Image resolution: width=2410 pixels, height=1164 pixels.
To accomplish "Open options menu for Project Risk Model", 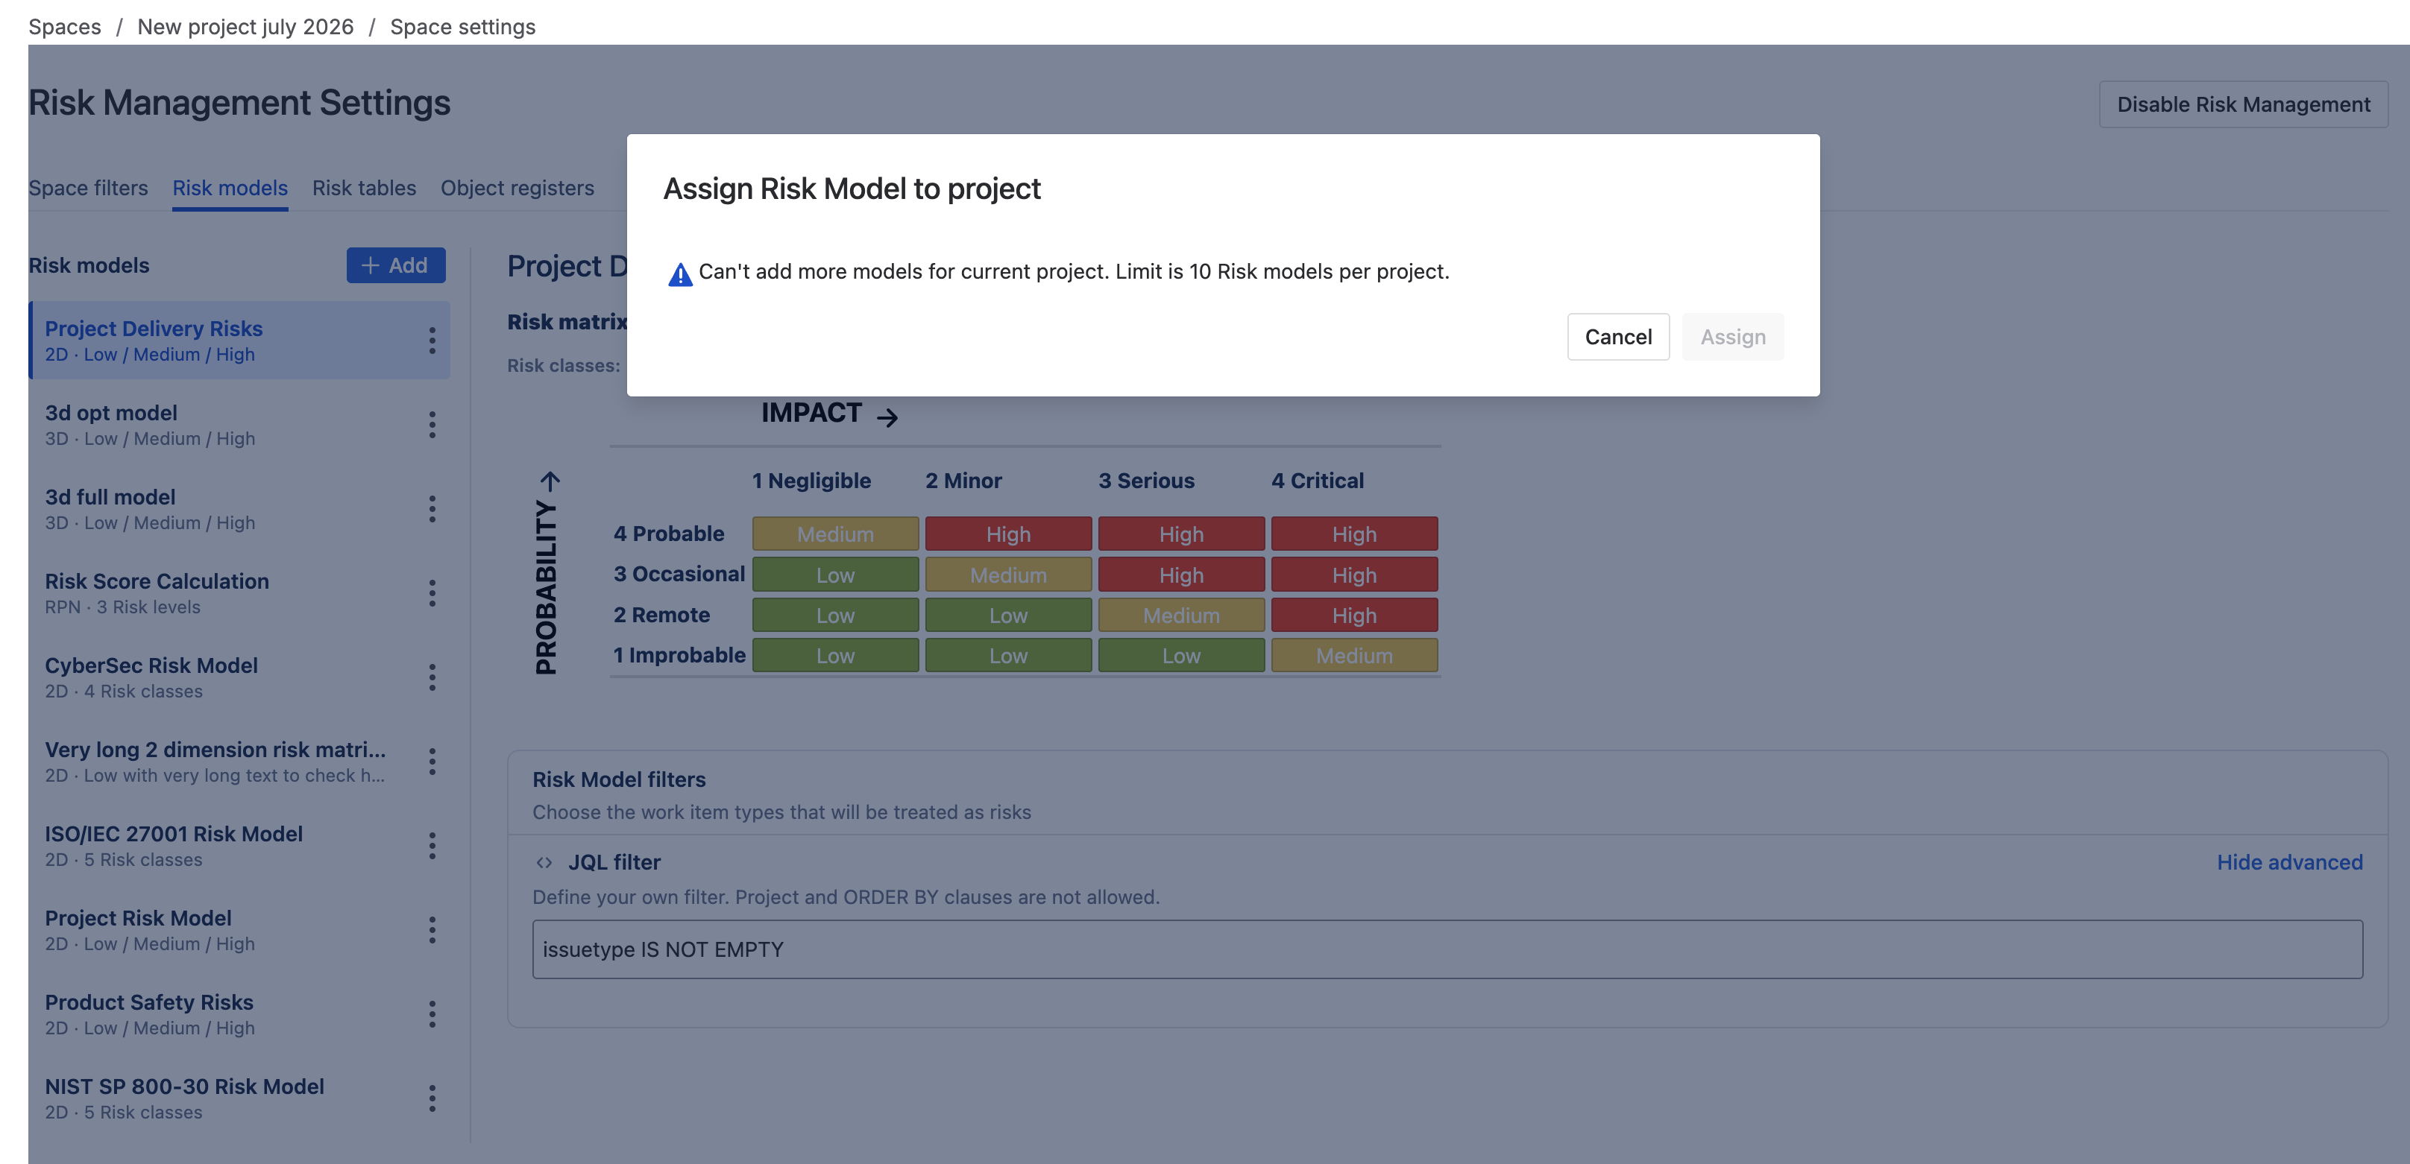I will (432, 929).
